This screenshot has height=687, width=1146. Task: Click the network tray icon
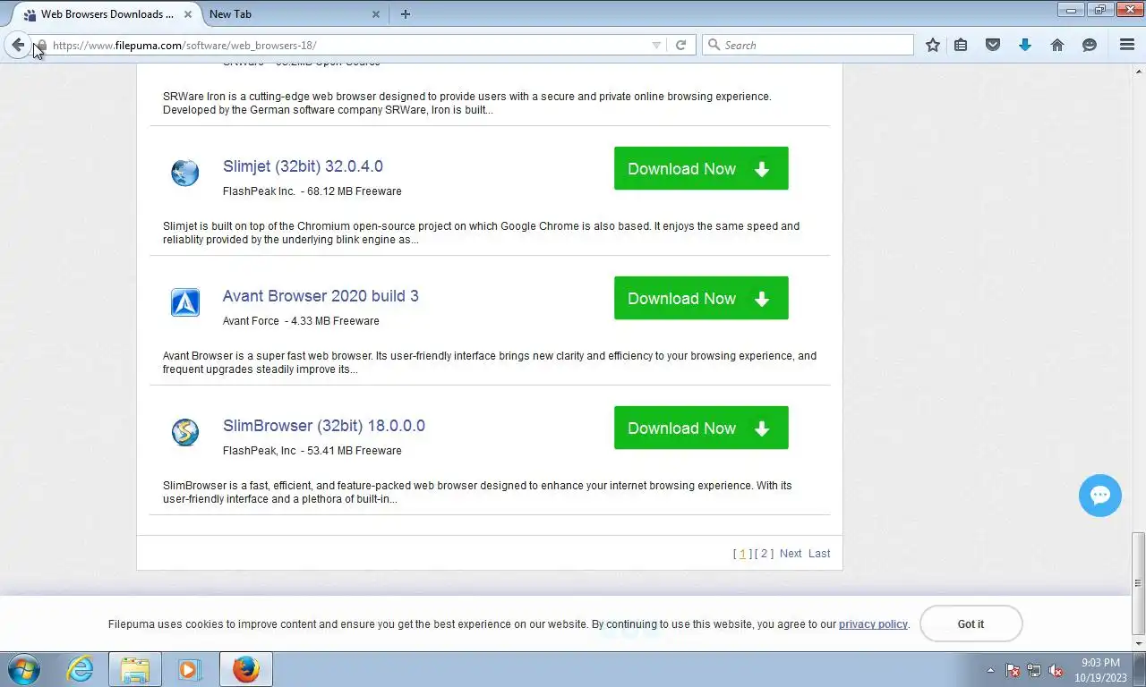(1034, 670)
